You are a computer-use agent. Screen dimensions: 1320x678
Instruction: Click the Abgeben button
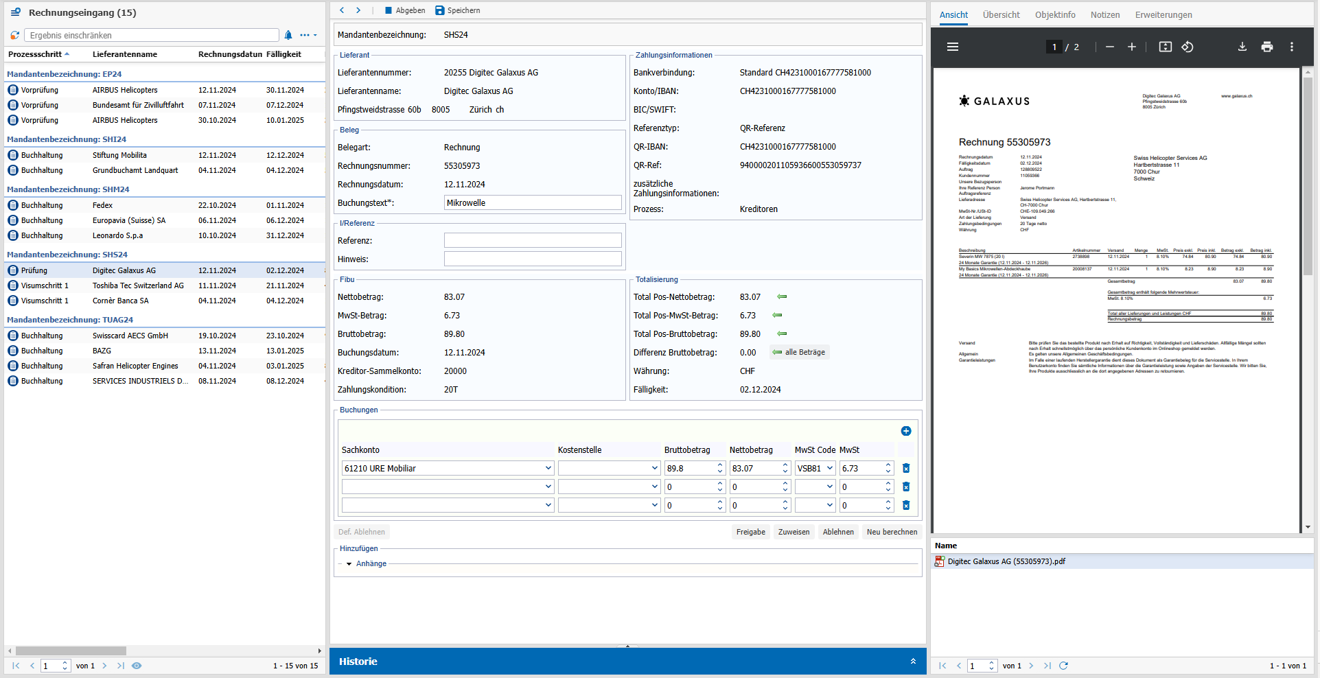pos(405,10)
